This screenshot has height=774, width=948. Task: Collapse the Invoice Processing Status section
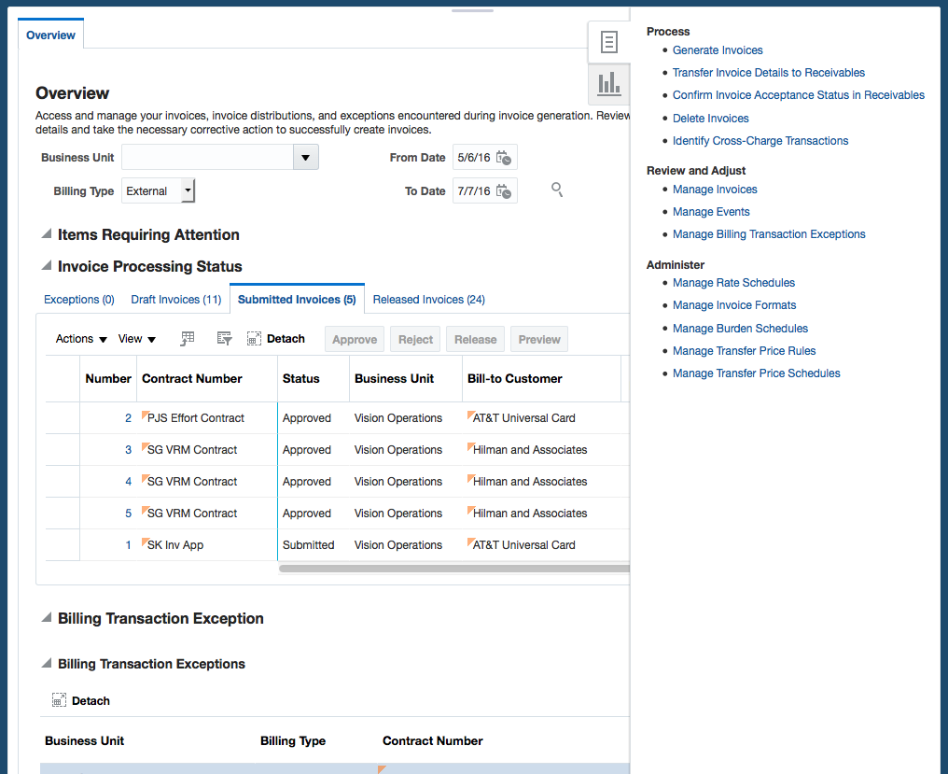coord(46,266)
